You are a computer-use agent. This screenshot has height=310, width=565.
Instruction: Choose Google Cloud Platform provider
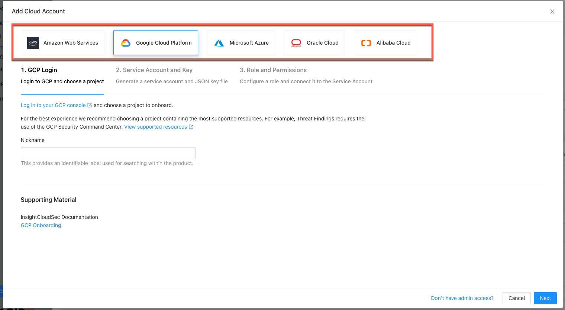156,43
